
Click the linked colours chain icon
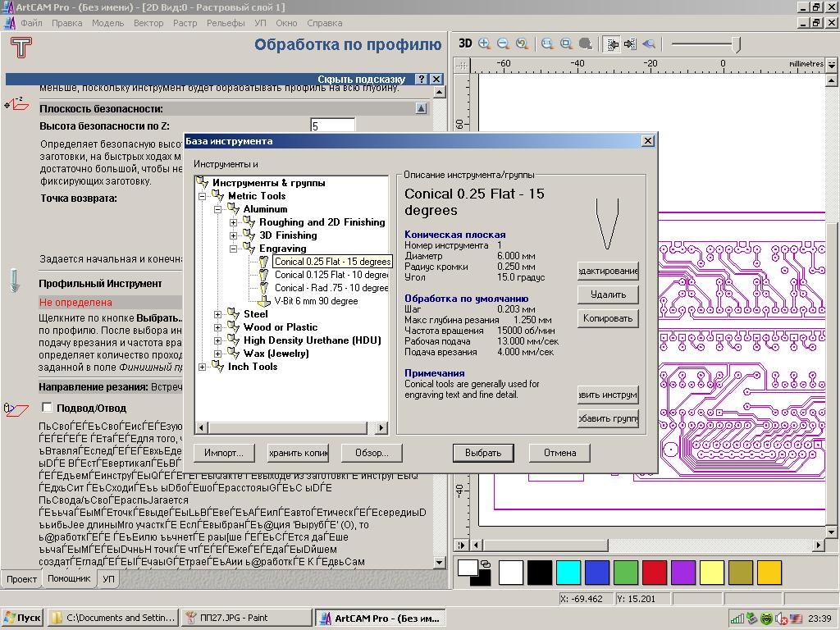pyautogui.click(x=486, y=564)
